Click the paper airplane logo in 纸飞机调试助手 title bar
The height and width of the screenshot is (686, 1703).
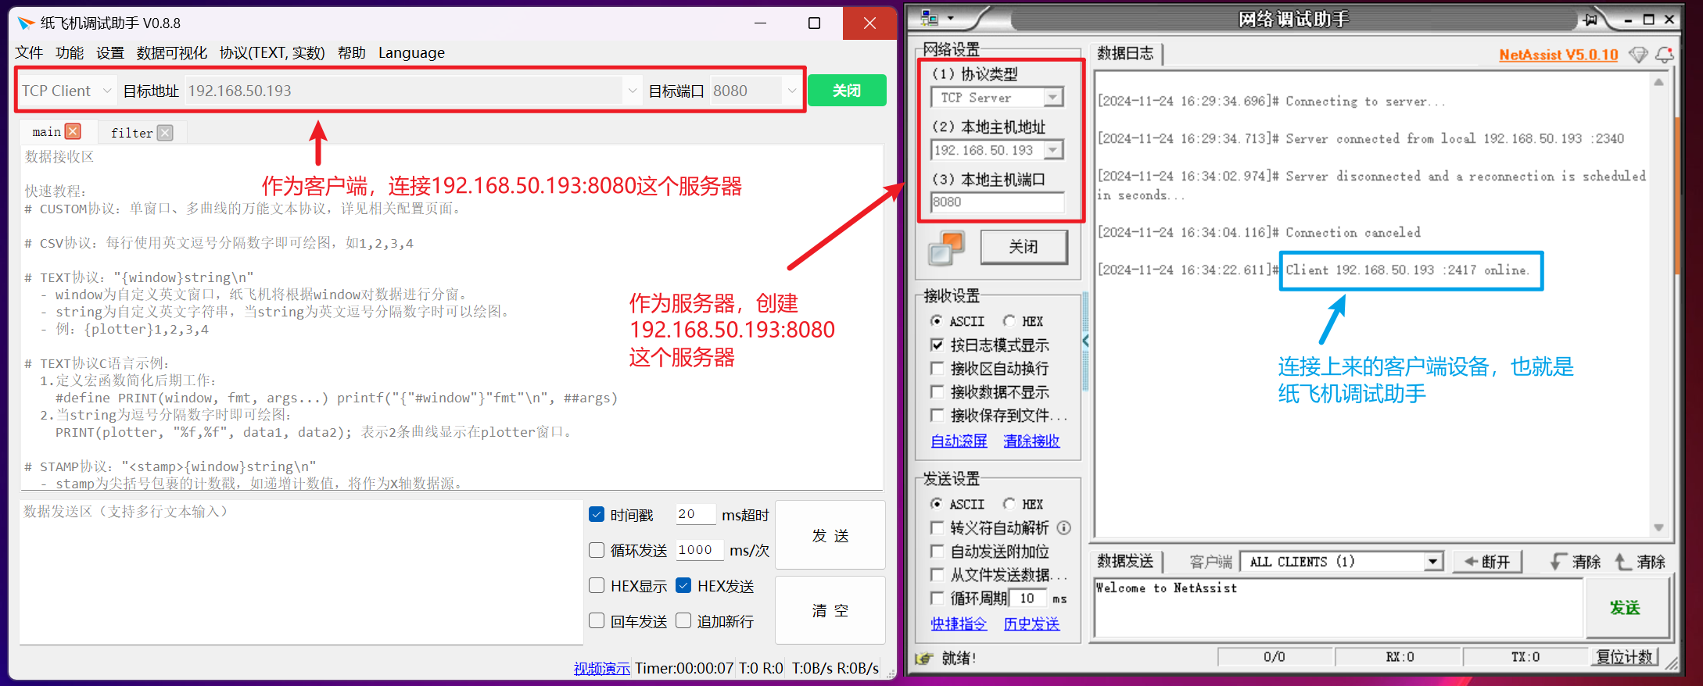click(26, 23)
